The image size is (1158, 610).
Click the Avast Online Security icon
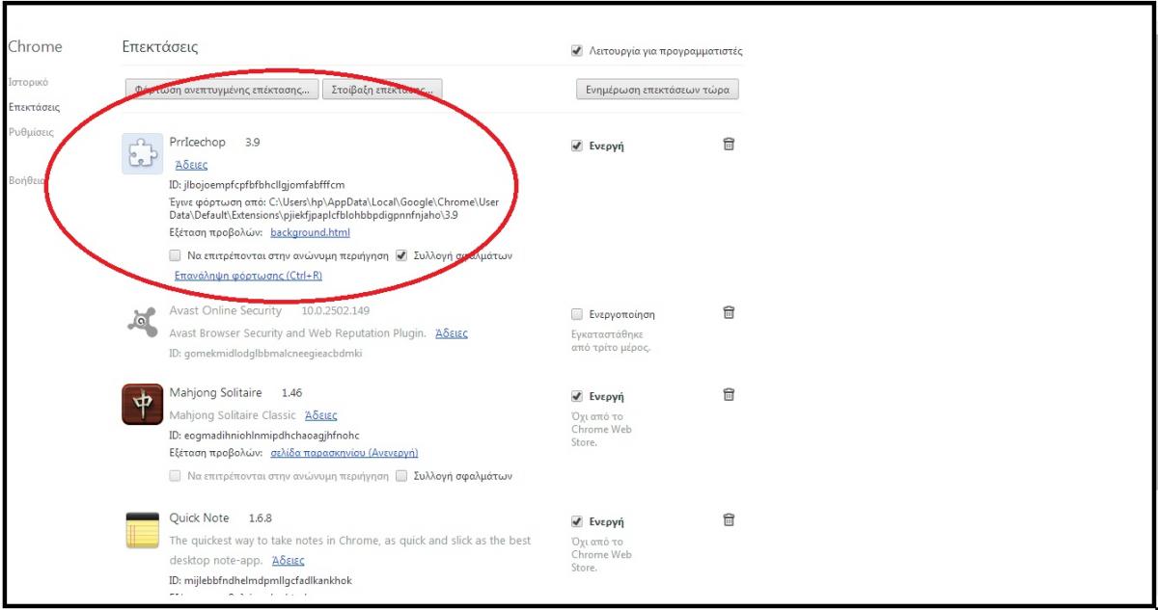pos(142,323)
